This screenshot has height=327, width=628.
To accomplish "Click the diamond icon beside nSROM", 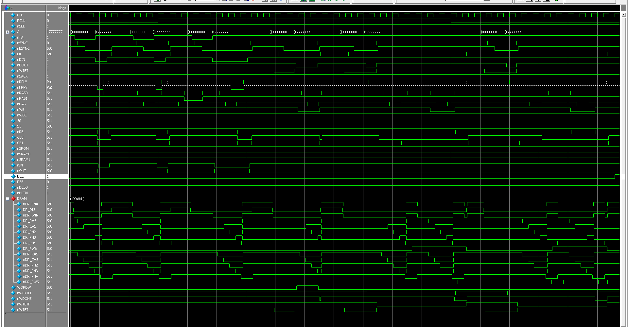I will (13, 148).
